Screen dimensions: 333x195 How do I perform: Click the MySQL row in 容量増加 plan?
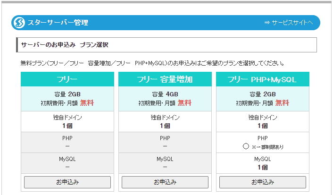click(165, 163)
